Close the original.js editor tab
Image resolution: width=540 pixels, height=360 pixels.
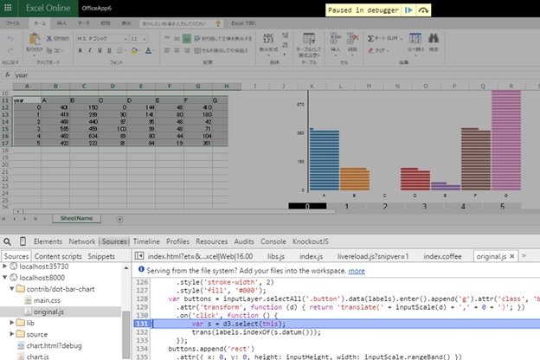click(511, 256)
